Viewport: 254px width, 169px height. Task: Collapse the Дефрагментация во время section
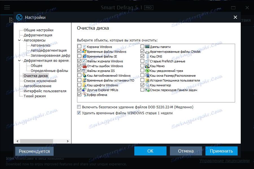(19, 60)
